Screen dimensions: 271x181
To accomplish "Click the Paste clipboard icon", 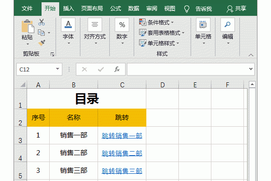I will (x=28, y=26).
